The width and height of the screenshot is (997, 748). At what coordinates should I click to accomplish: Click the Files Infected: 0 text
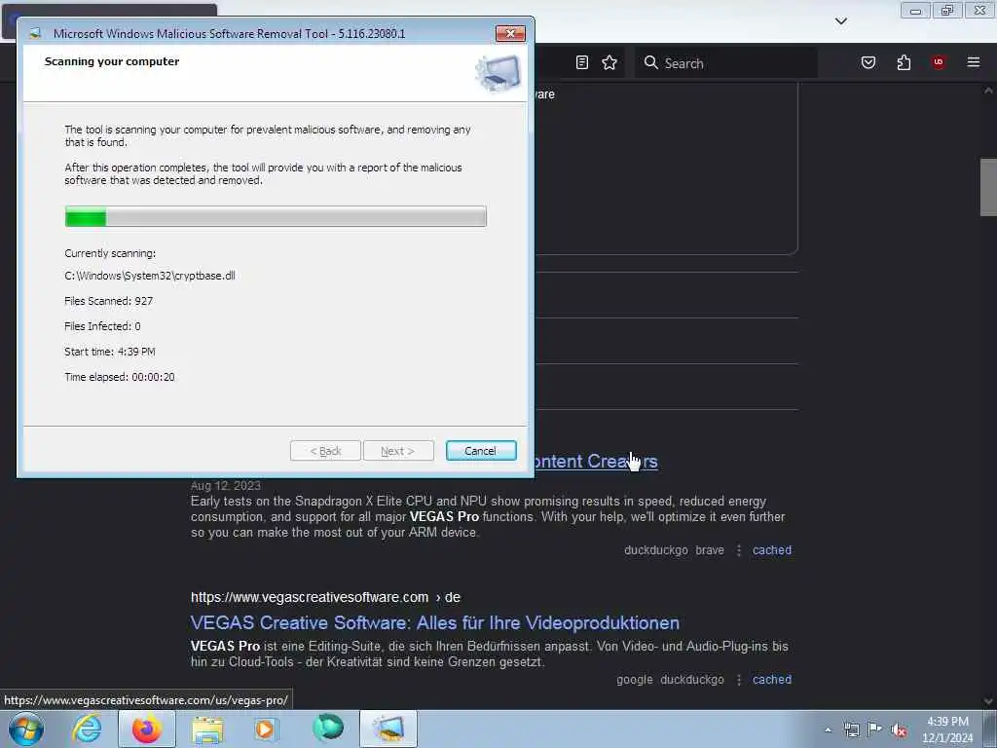coord(102,326)
